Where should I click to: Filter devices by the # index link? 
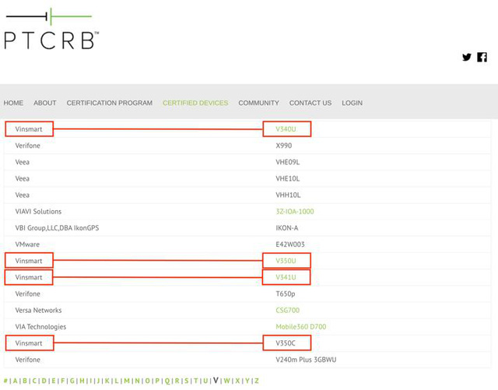click(5, 381)
